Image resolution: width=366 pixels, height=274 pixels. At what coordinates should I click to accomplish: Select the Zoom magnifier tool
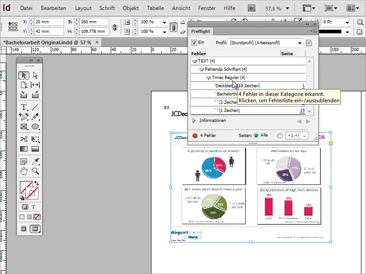click(x=35, y=171)
